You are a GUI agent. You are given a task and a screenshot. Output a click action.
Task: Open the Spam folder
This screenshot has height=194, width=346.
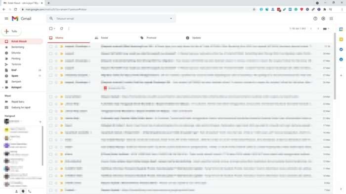[15, 76]
